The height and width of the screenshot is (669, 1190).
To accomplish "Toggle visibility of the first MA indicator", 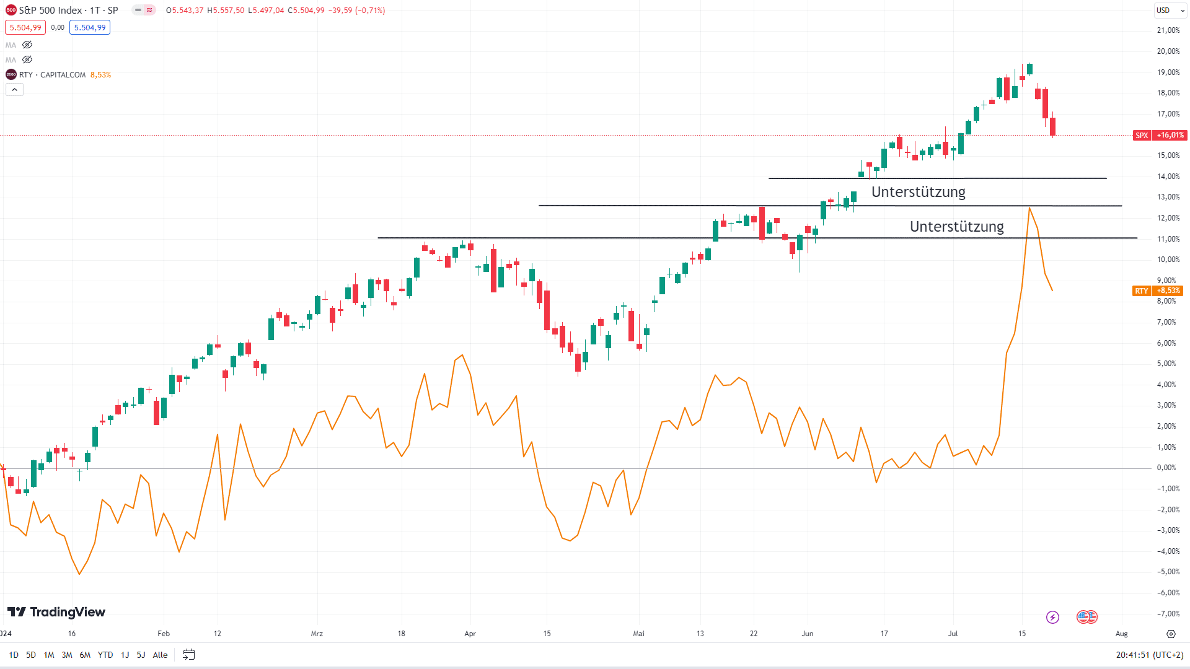I will coord(27,45).
